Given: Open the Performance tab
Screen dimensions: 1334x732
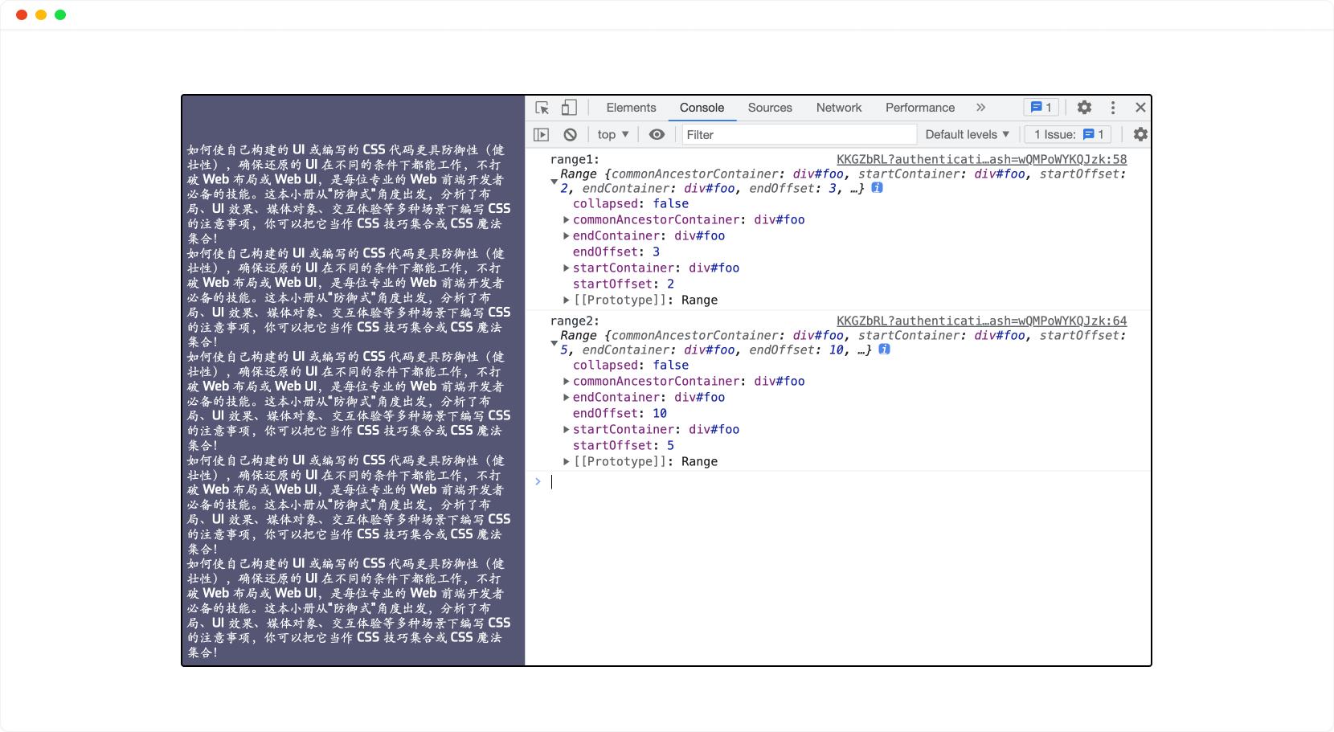Looking at the screenshot, I should (x=920, y=108).
